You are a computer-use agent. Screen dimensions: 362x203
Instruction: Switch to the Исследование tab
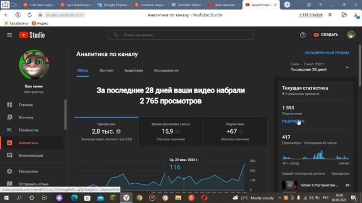(x=166, y=70)
